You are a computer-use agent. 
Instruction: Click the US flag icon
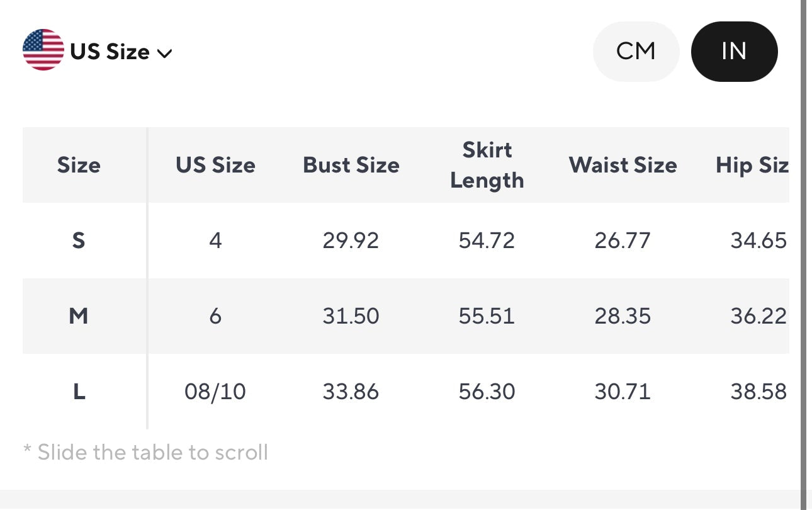click(42, 51)
